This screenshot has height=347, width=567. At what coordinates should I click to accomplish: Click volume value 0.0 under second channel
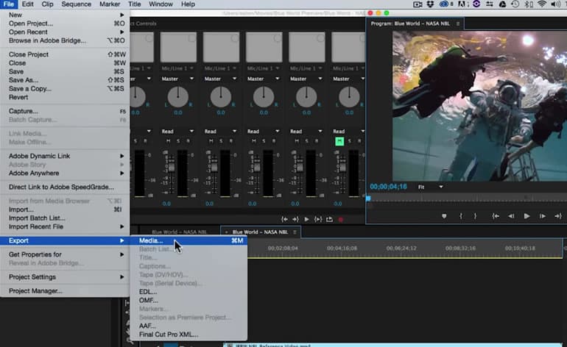[x=166, y=204]
